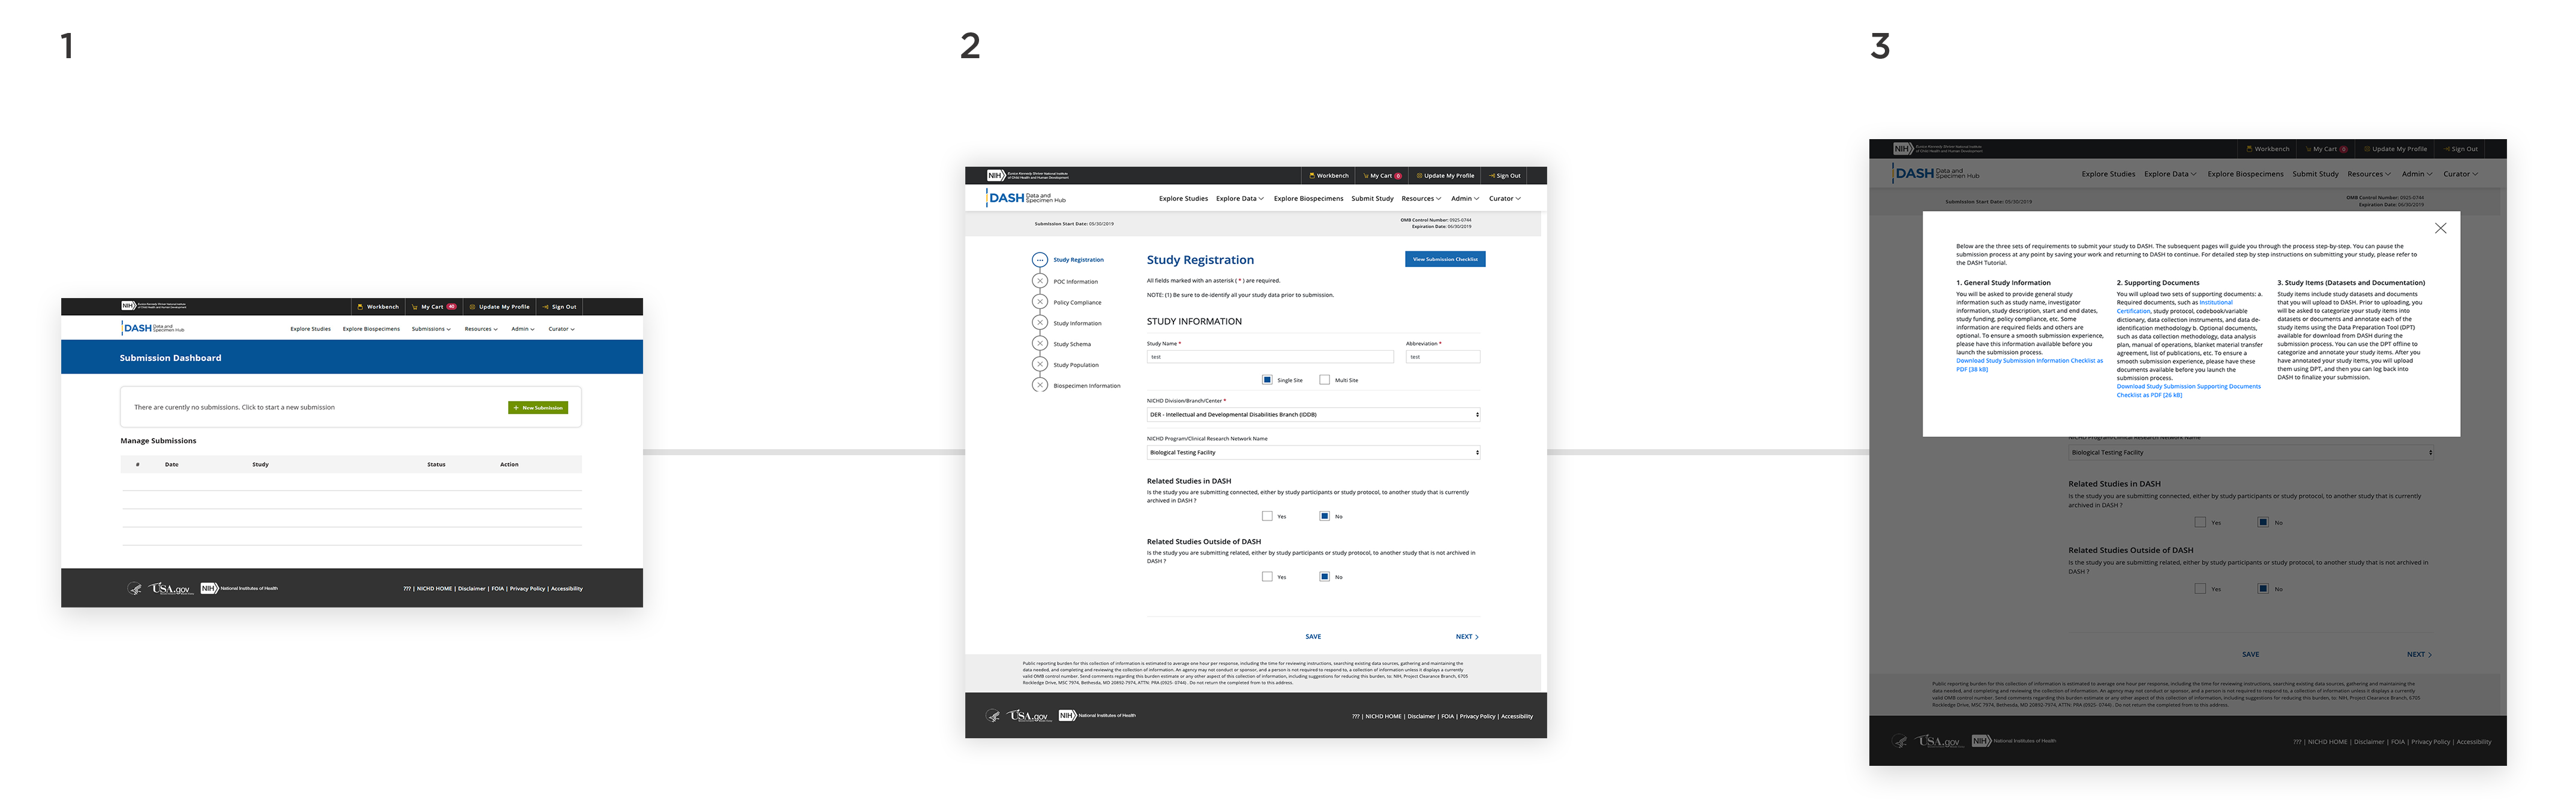Download Supporting Documents Checklist PDF link
The width and height of the screenshot is (2576, 809).
point(2188,390)
